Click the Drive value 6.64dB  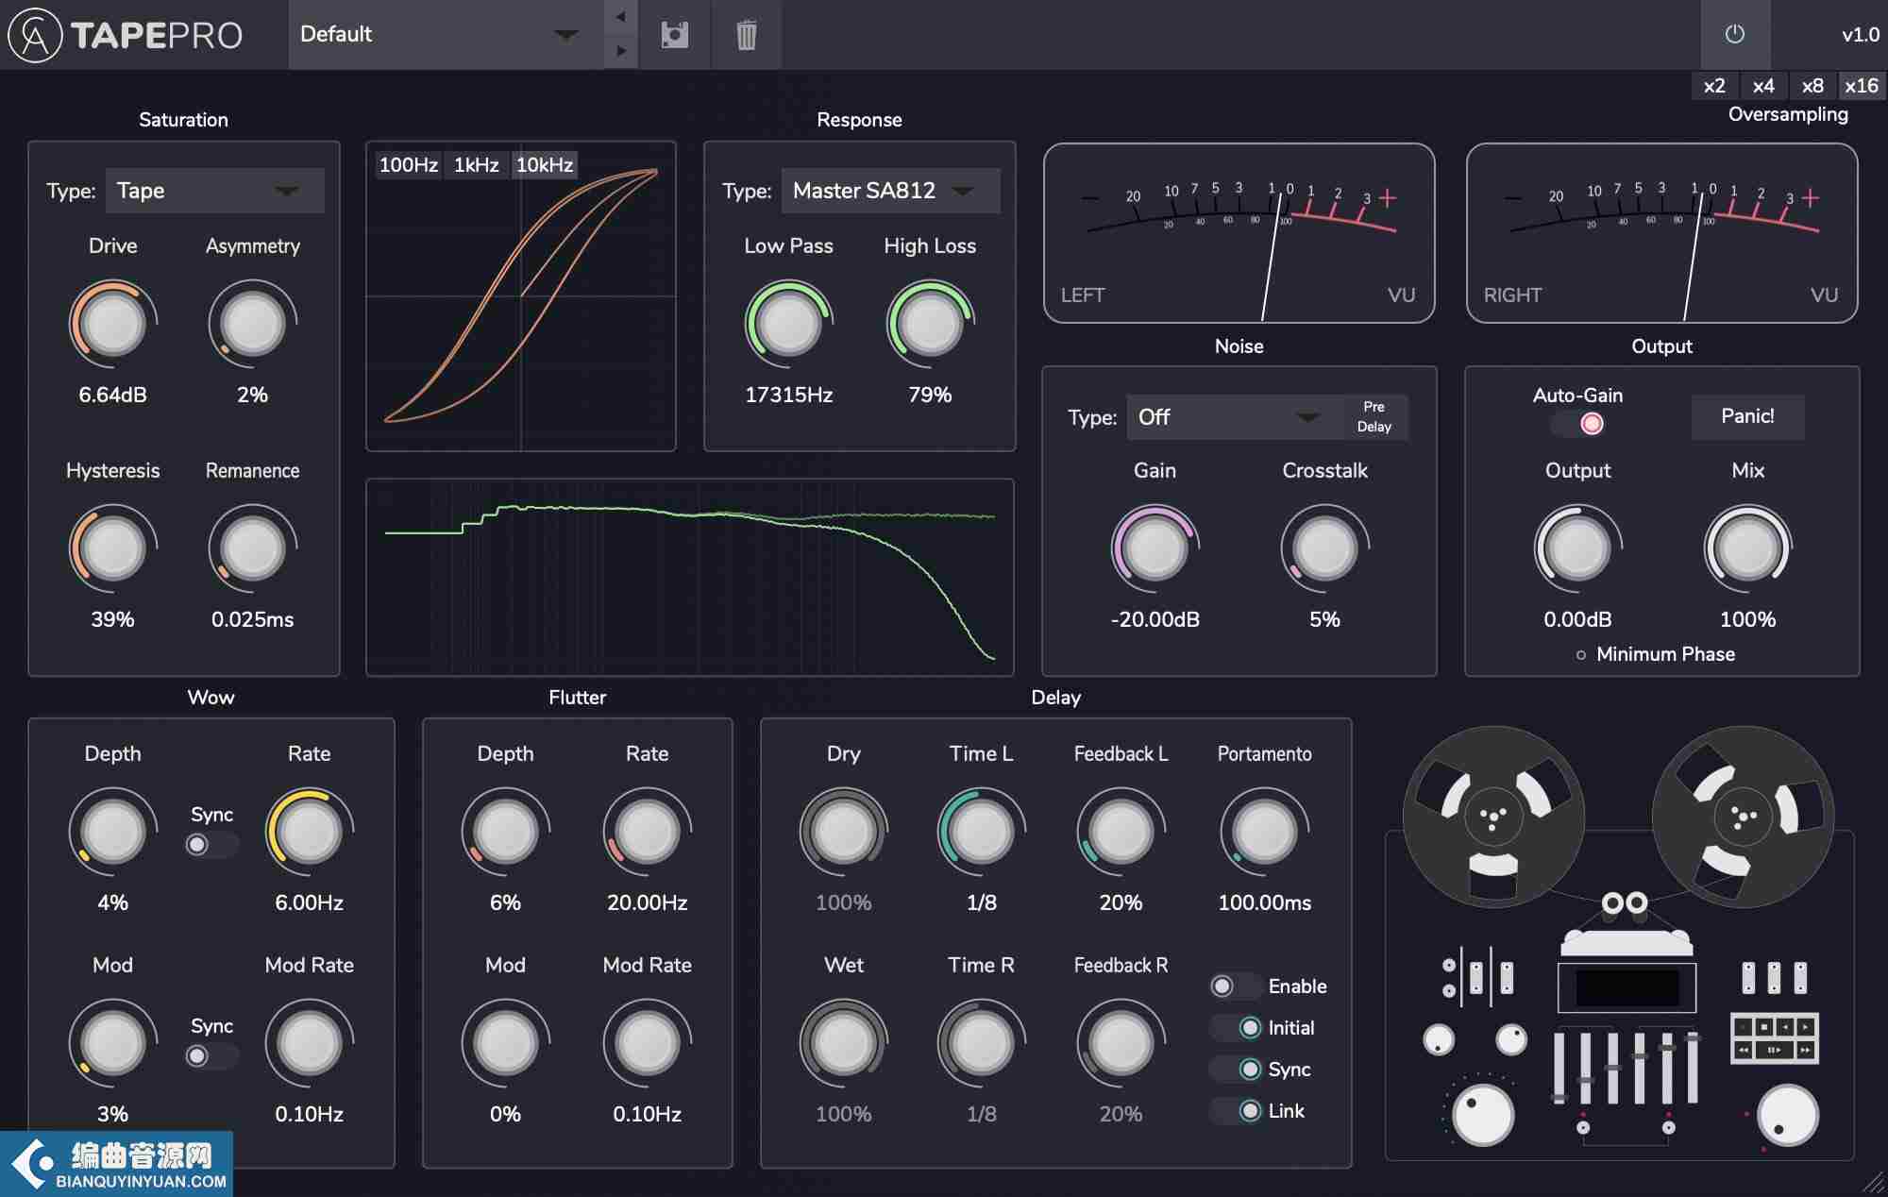[112, 395]
